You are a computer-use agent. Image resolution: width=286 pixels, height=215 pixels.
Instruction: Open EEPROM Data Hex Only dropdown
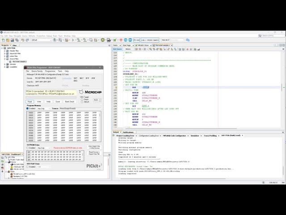pos(44,148)
